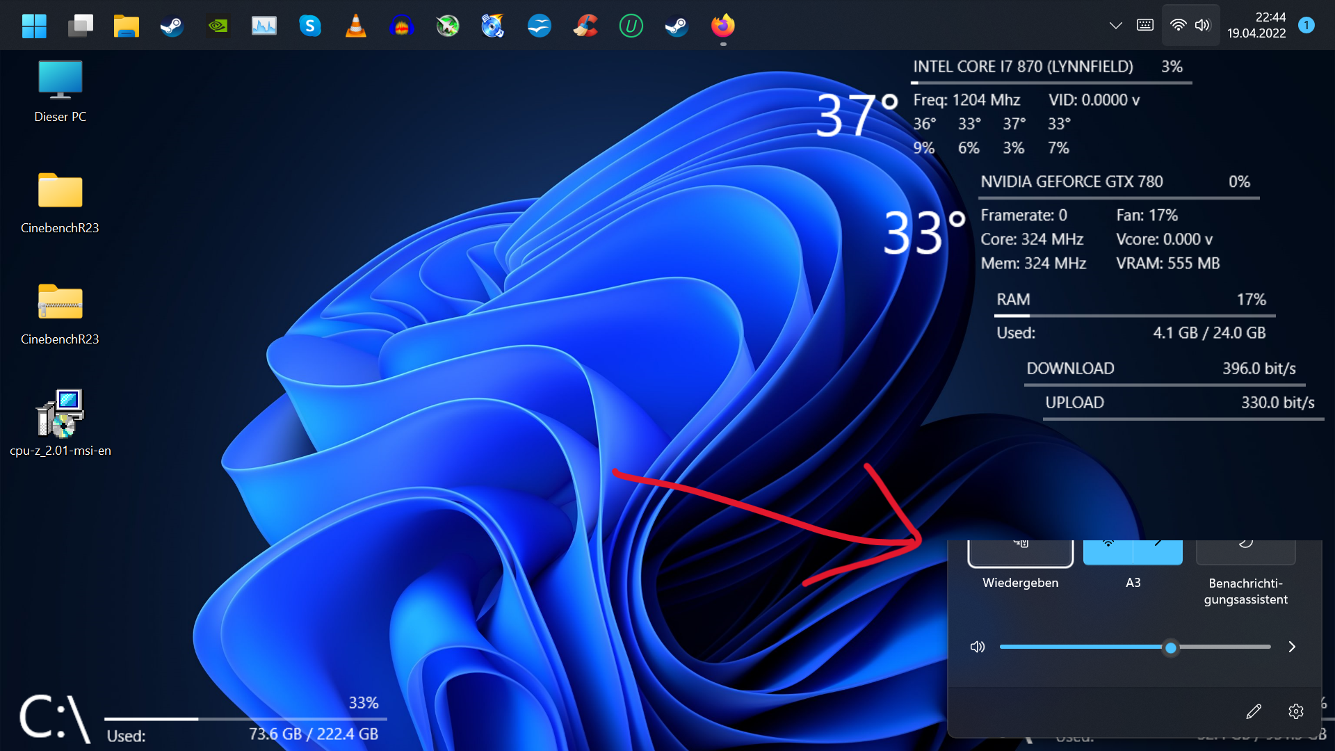
Task: Open VLC media player
Action: point(355,26)
